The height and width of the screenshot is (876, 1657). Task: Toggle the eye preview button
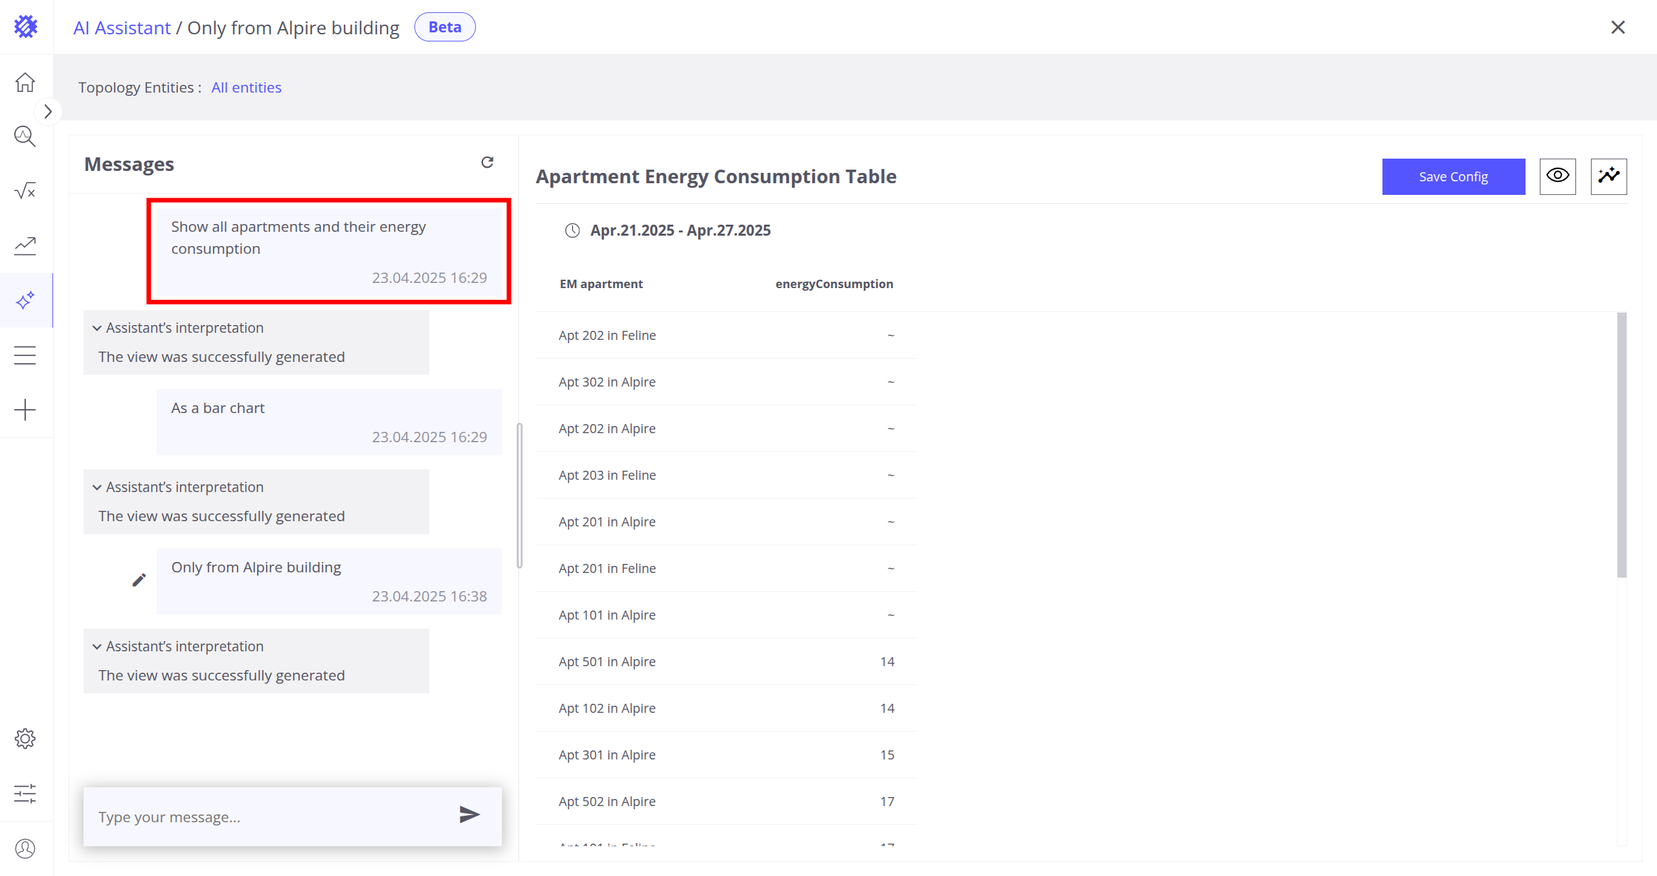1557,176
